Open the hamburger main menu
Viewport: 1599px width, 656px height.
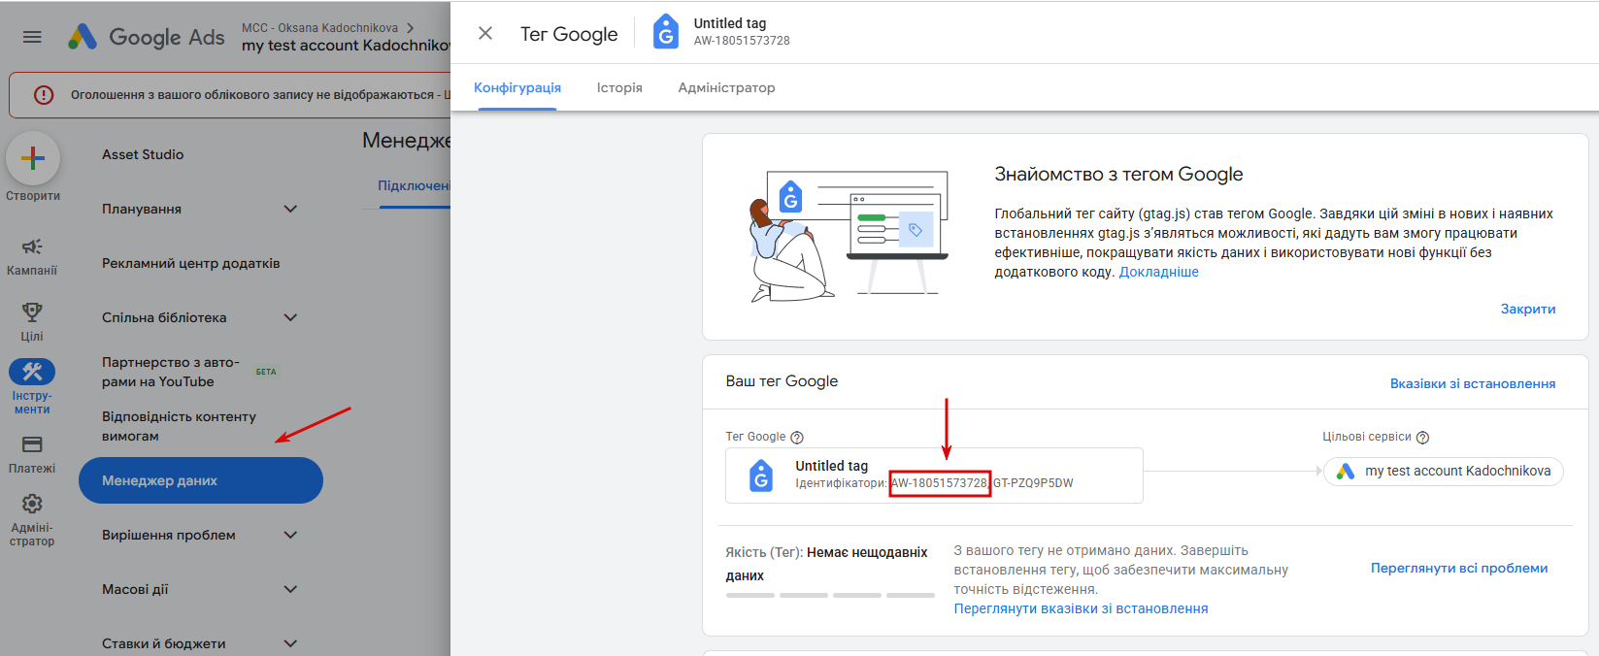click(x=32, y=37)
